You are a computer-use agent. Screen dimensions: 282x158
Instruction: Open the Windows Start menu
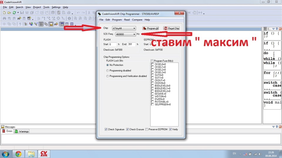(x=6, y=154)
